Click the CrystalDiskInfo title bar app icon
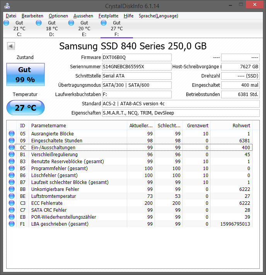 (x=7, y=6)
